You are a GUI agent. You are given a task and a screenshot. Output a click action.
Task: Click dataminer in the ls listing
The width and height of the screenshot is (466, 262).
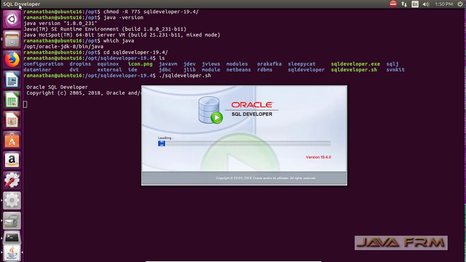(37, 70)
